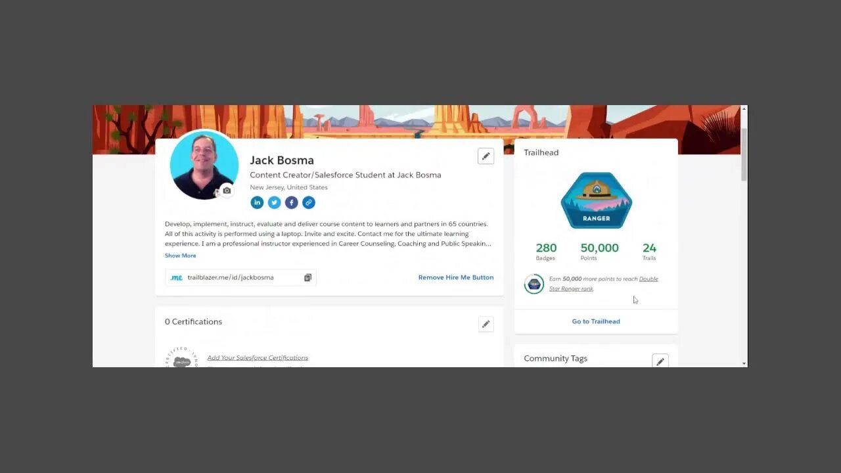The width and height of the screenshot is (841, 473).
Task: Click Jack Bosma's profile photo
Action: (204, 165)
